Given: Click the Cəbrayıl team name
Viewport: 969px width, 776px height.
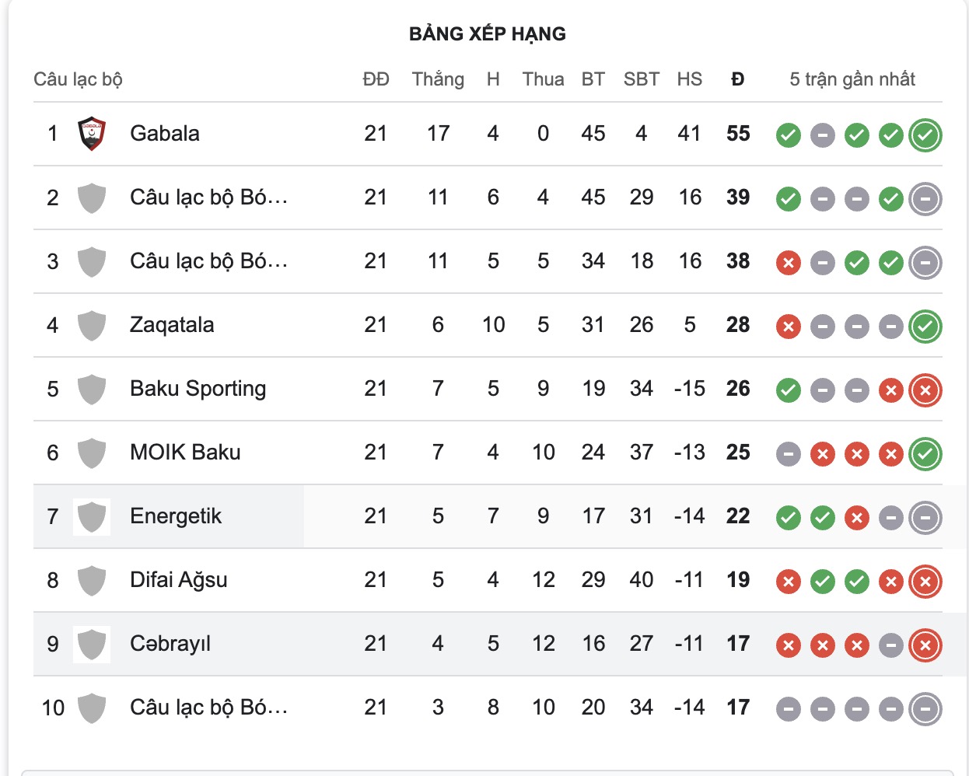Looking at the screenshot, I should 170,644.
